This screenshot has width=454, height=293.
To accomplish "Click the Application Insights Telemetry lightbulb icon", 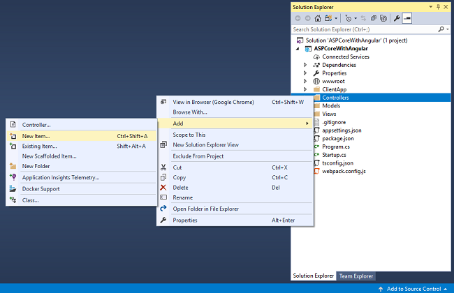I will (x=13, y=177).
